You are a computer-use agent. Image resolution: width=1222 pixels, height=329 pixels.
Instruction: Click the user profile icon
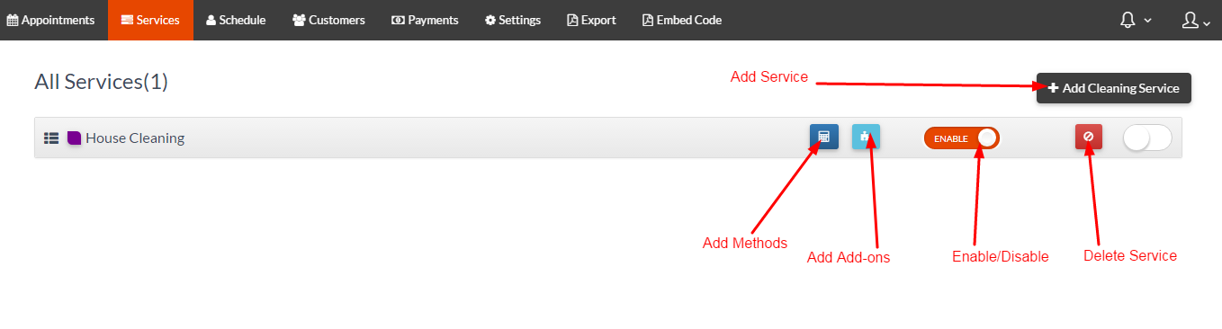click(1191, 20)
